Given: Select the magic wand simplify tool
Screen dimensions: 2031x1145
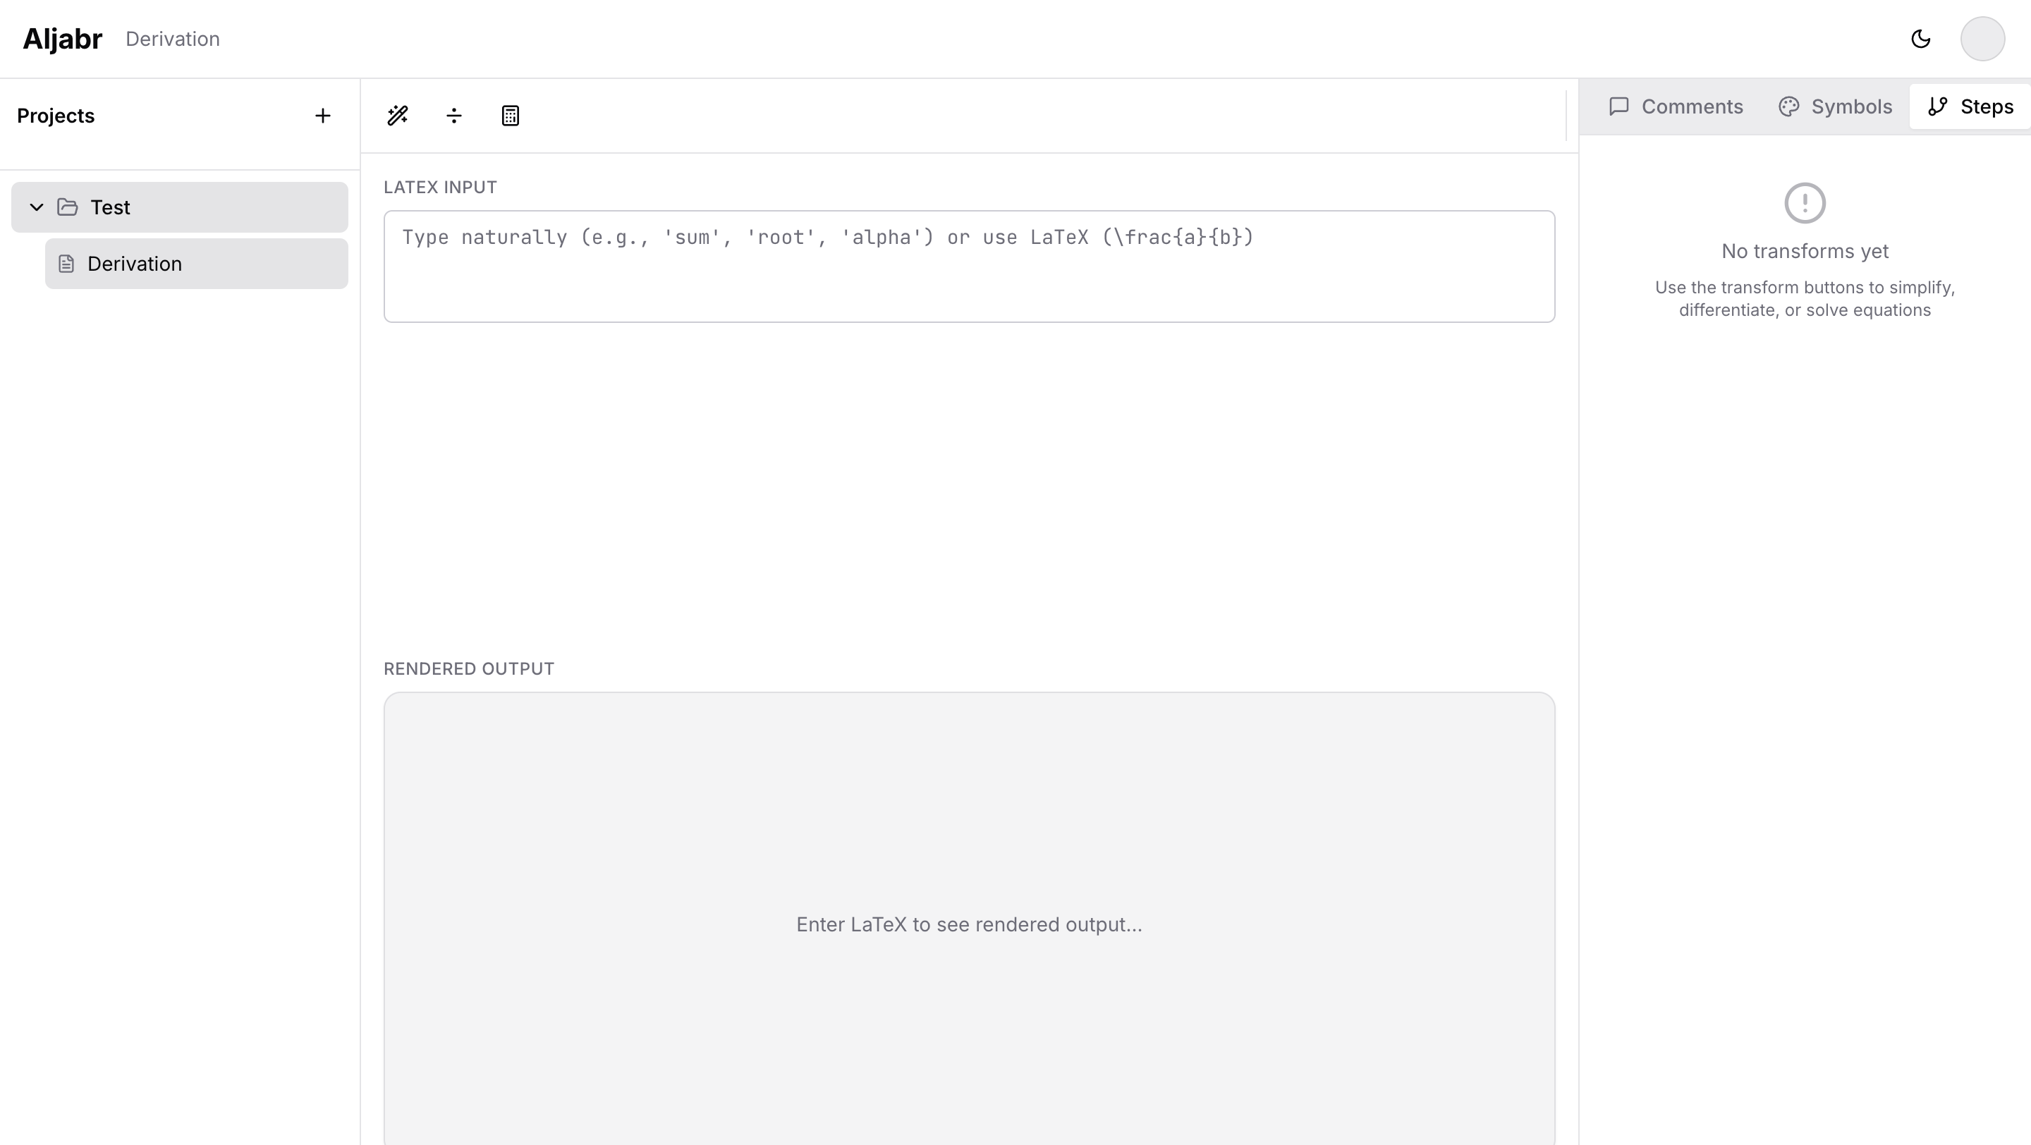Looking at the screenshot, I should tap(397, 115).
